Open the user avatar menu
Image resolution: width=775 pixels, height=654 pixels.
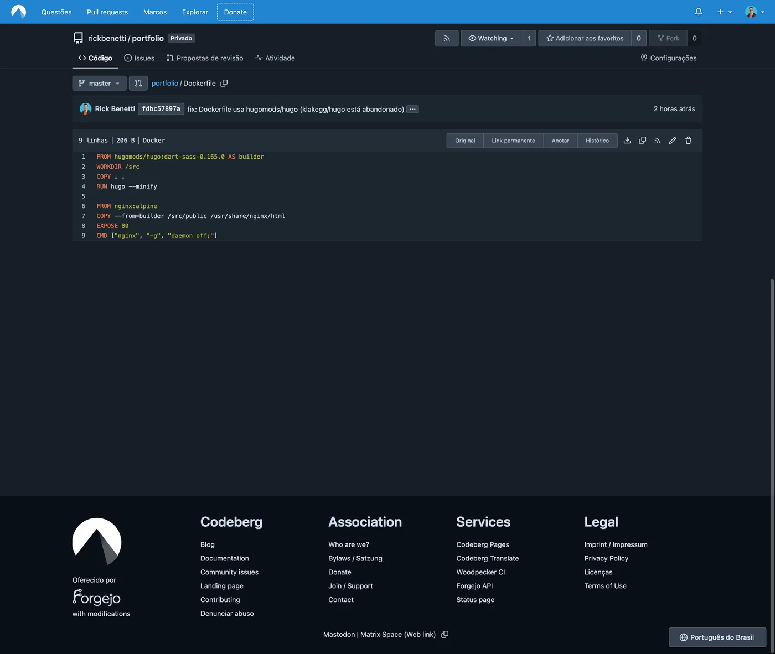pos(755,12)
